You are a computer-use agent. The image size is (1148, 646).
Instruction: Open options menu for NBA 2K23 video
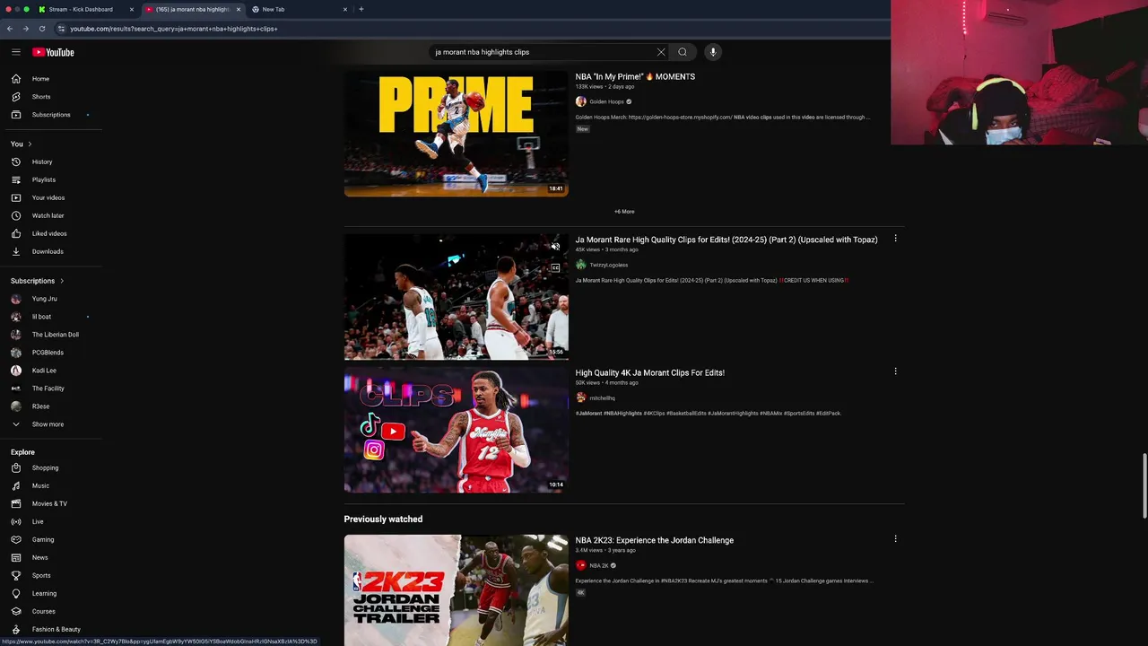[x=895, y=539]
